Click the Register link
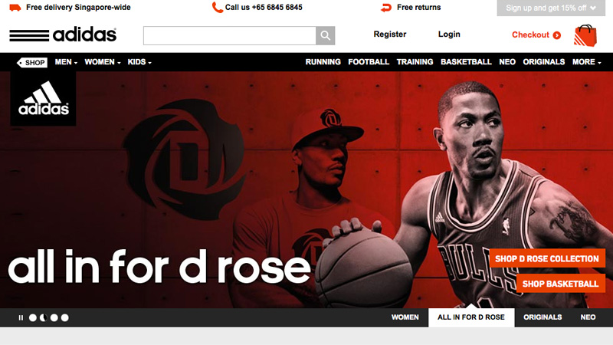The width and height of the screenshot is (613, 345). click(x=390, y=34)
